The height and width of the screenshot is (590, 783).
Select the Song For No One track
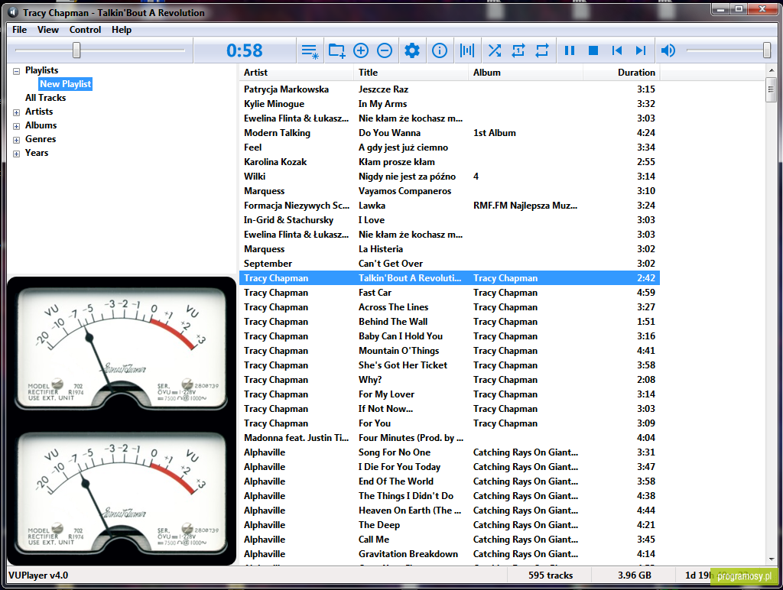450,452
